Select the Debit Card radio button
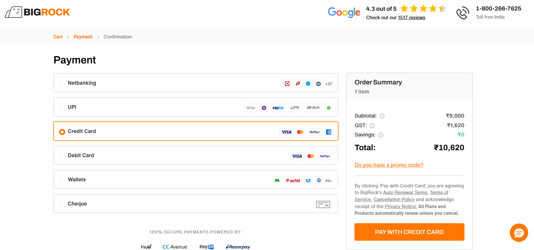This screenshot has height=250, width=534. pyautogui.click(x=62, y=156)
